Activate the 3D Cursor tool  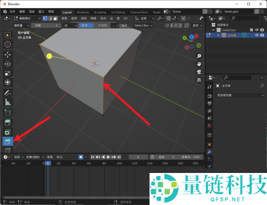point(7,44)
